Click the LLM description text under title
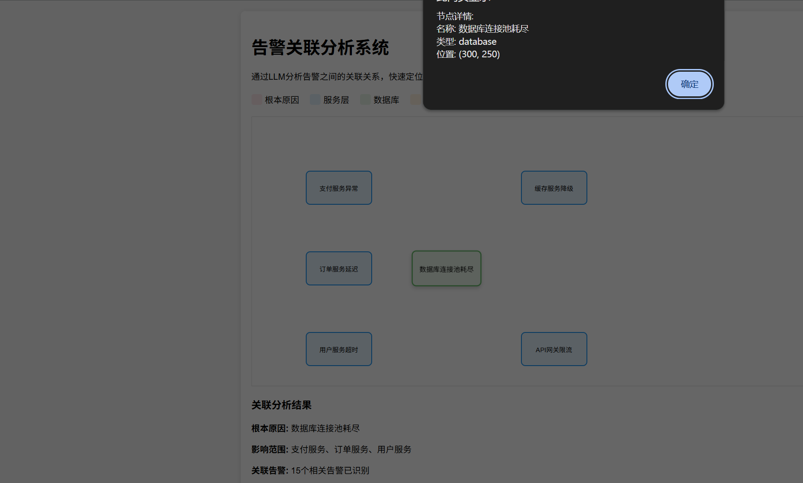Screen dimensions: 803x483 [x=337, y=77]
